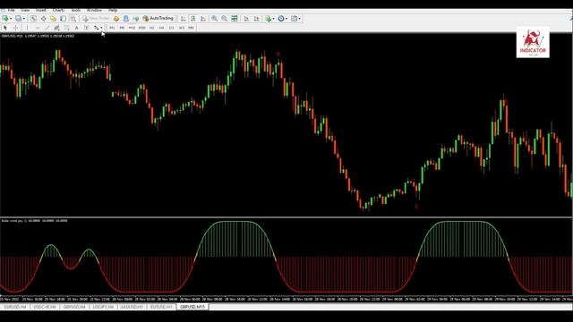573x322 pixels.
Task: Click the Profiles toolbar icon
Action: coord(18,18)
